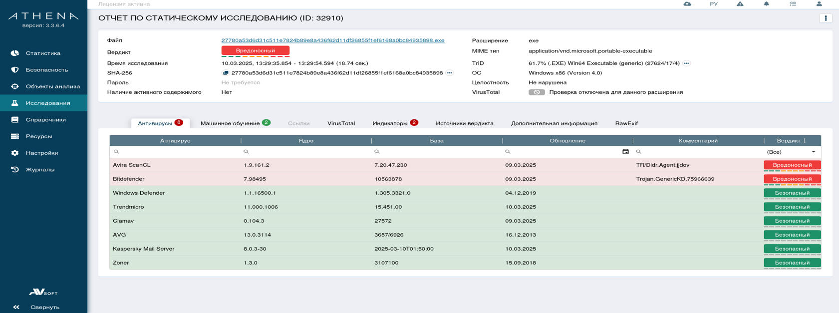Click the red Вредоносный verdict badge for Bitdefender
This screenshot has height=313, width=839.
[792, 179]
